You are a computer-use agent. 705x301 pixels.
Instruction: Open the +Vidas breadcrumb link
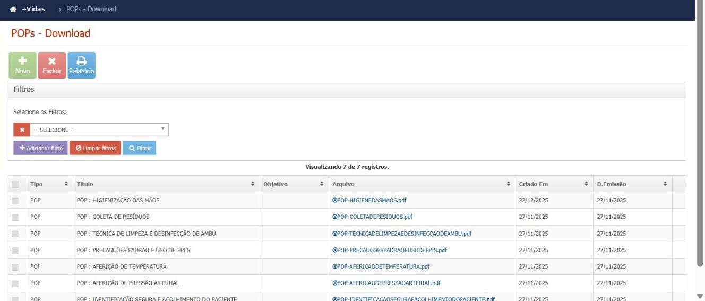[33, 10]
